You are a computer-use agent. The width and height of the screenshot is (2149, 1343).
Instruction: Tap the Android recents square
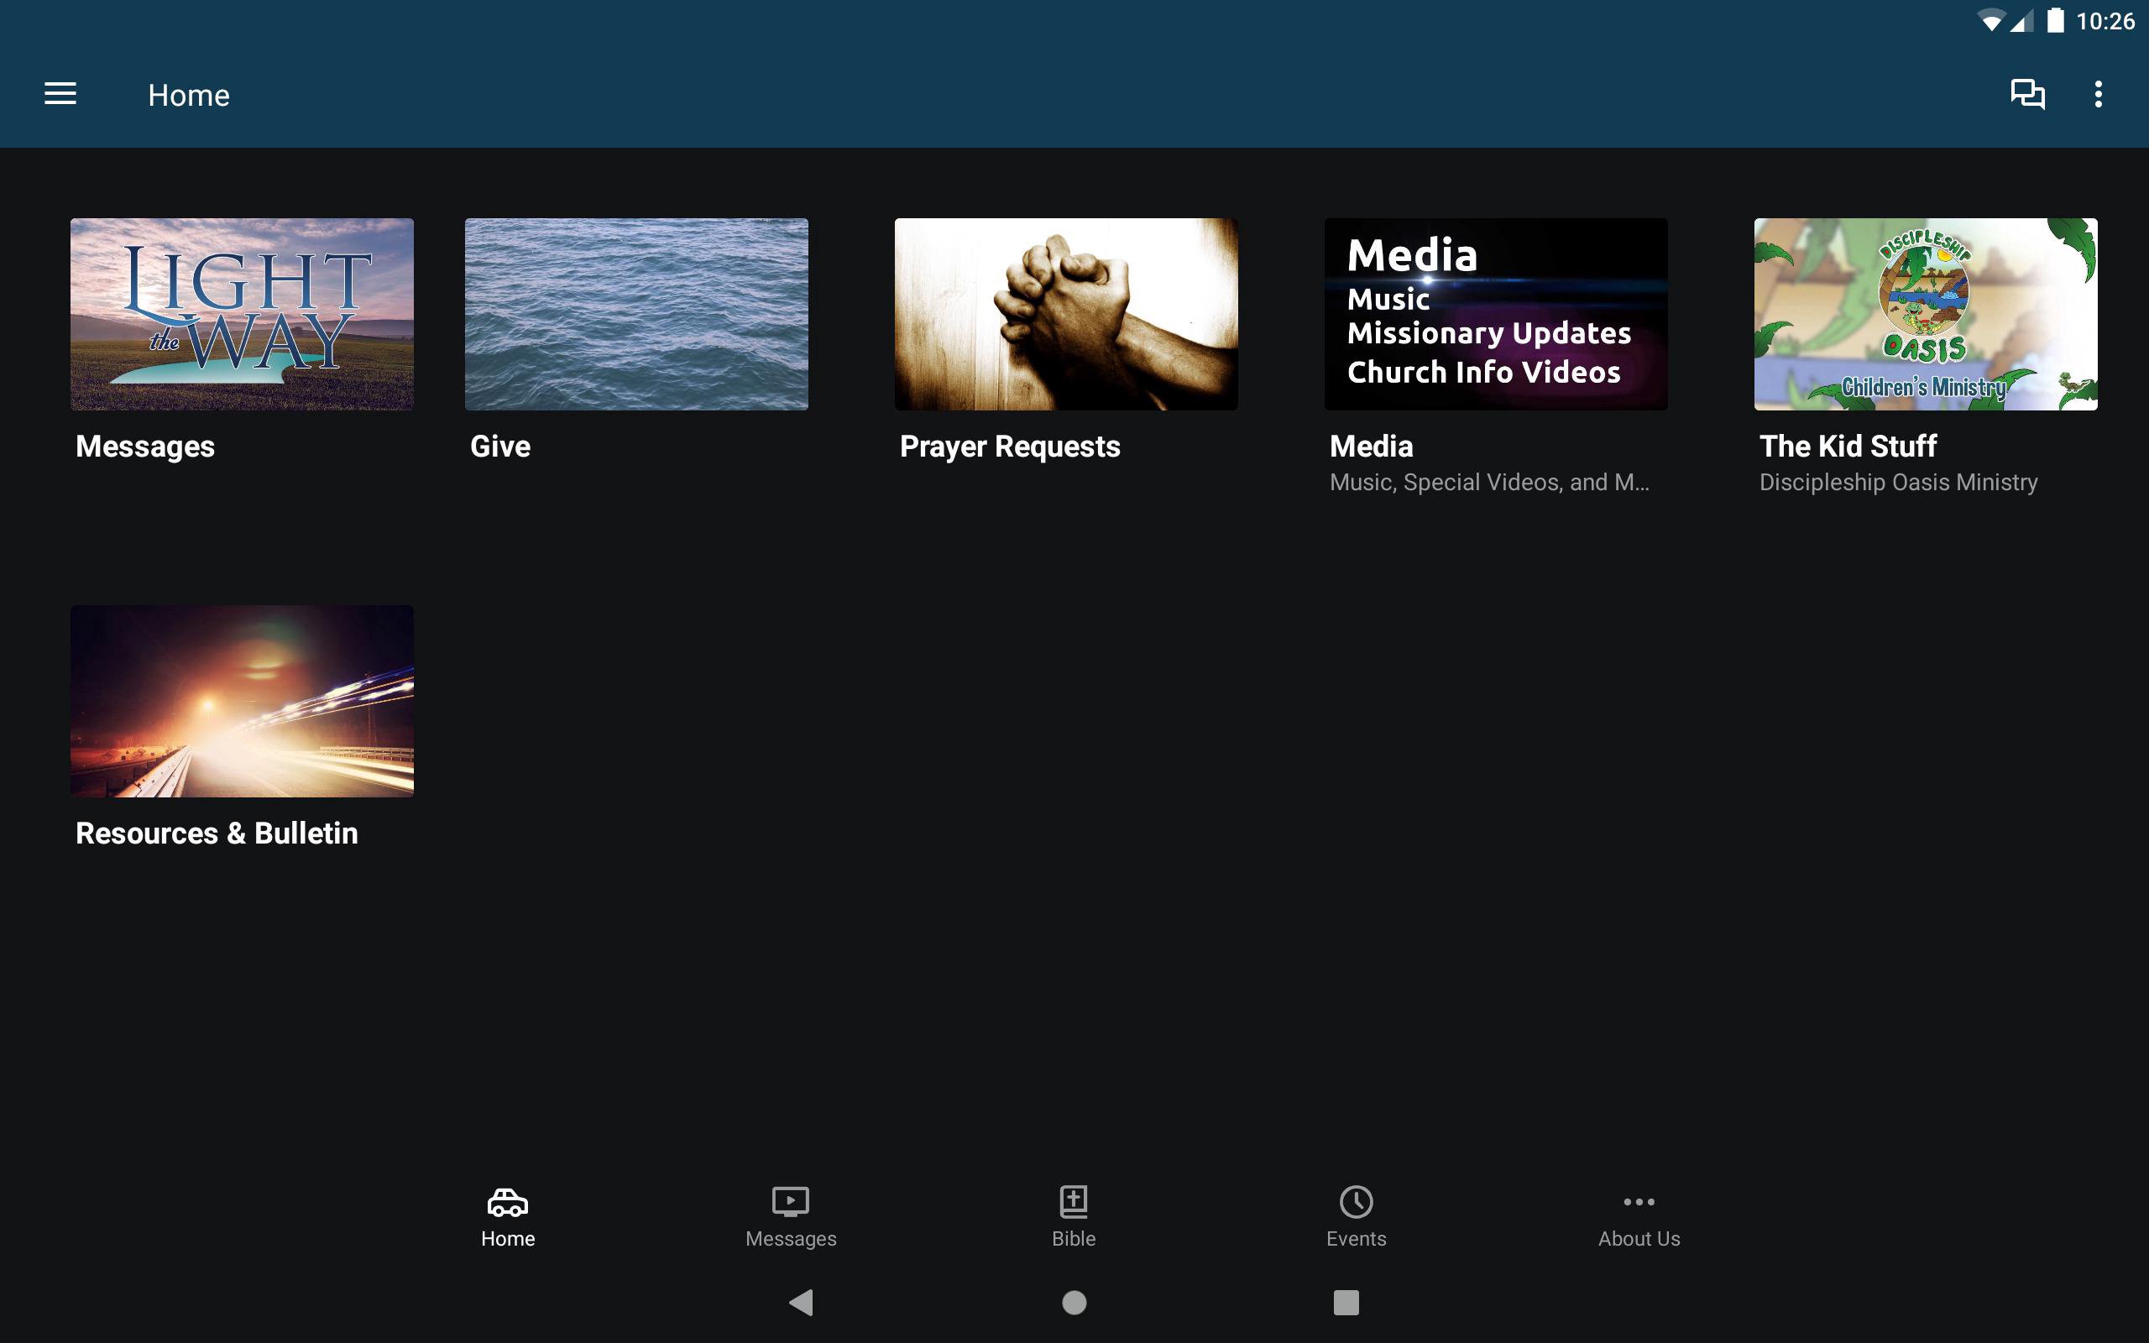[x=1346, y=1302]
